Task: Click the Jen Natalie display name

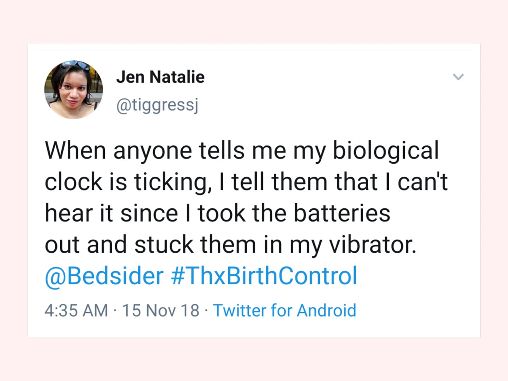Action: [x=161, y=77]
